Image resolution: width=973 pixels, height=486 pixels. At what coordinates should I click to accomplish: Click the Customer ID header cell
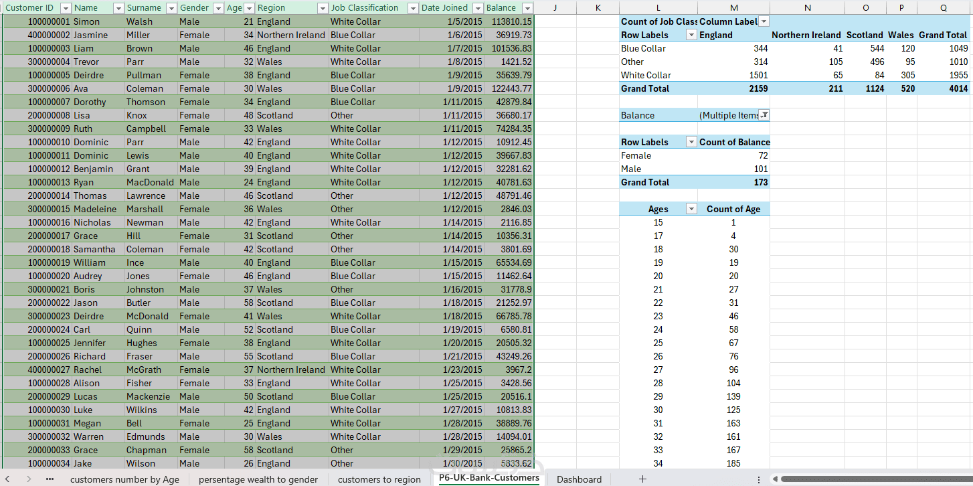click(x=37, y=8)
